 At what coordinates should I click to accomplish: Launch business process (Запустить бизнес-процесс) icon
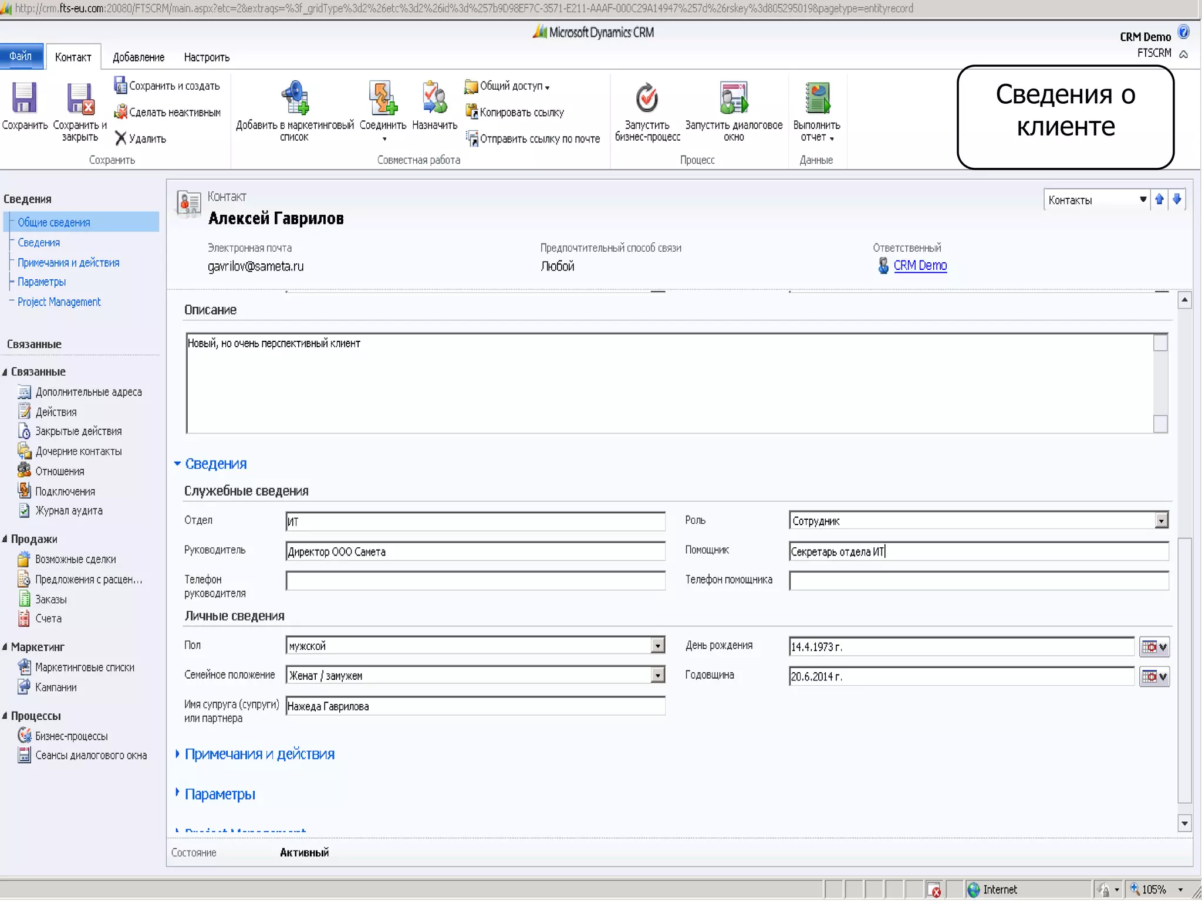click(x=647, y=99)
